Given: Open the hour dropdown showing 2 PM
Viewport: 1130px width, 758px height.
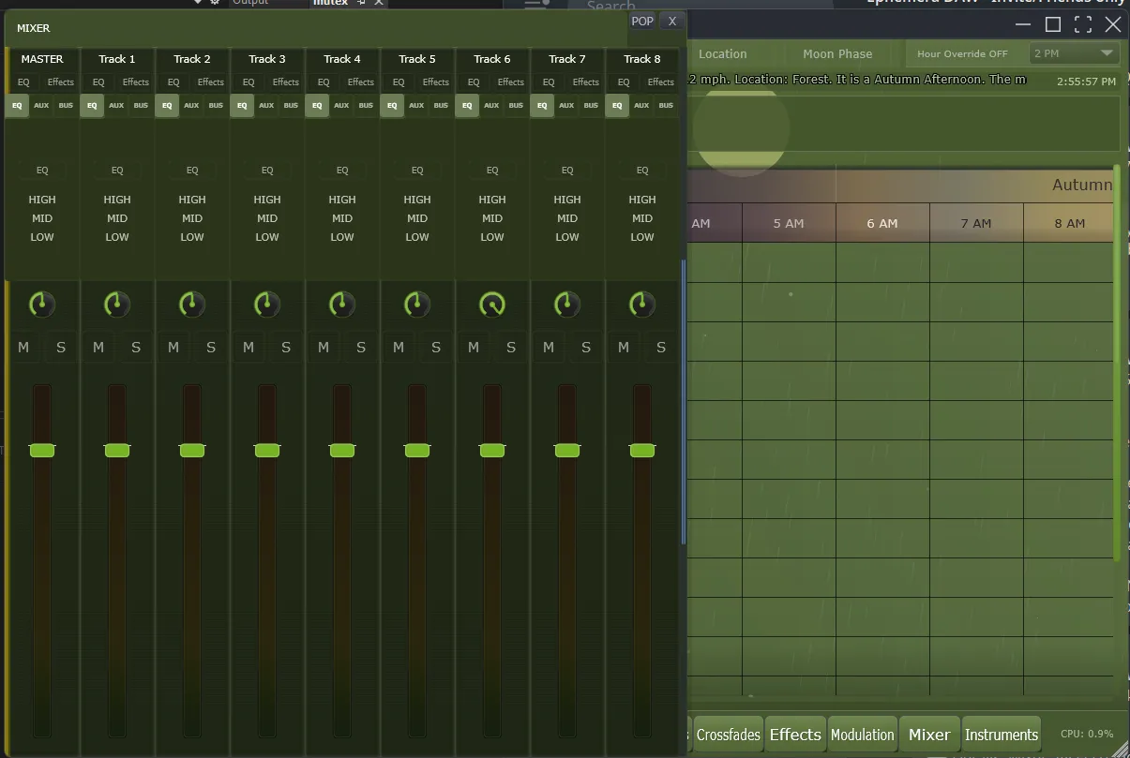Looking at the screenshot, I should (x=1075, y=53).
